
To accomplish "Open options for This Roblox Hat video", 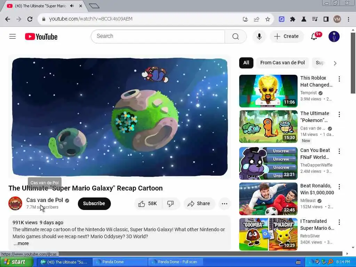I will 339,79.
